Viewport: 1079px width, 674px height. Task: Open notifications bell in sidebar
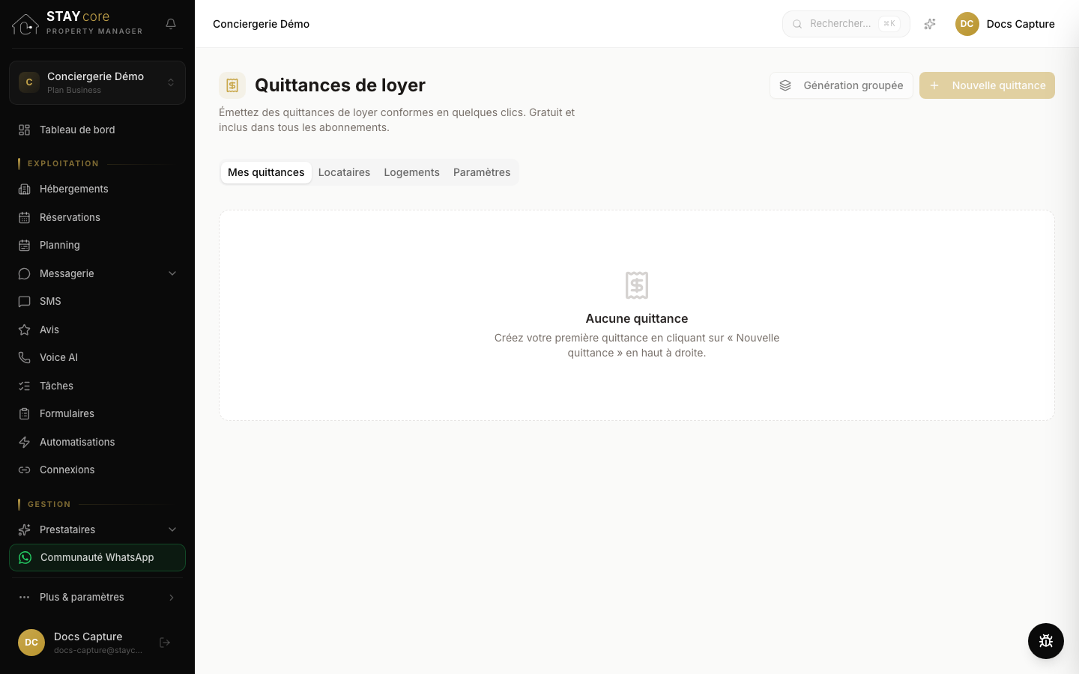point(171,24)
